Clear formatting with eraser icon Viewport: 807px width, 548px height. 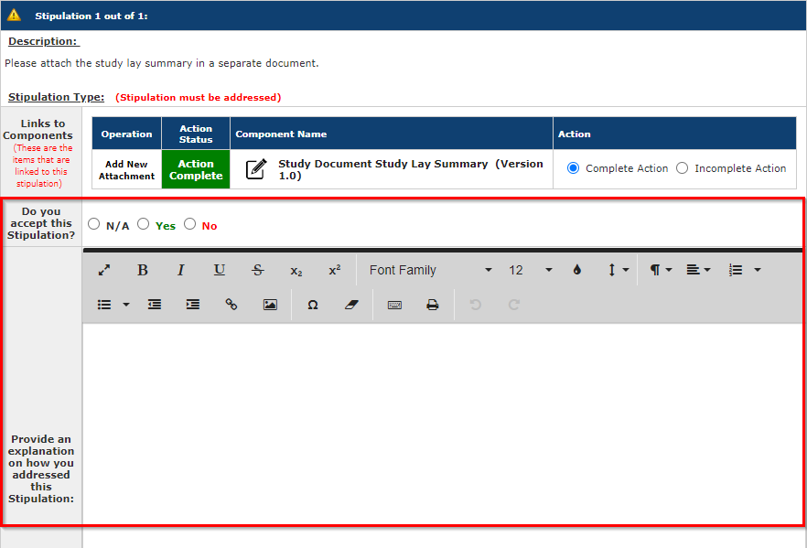click(351, 305)
